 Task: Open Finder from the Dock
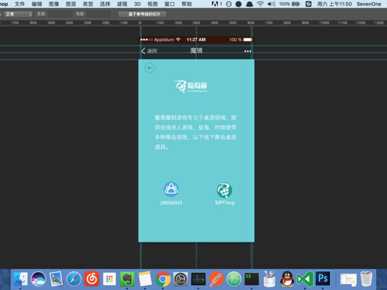(x=20, y=279)
